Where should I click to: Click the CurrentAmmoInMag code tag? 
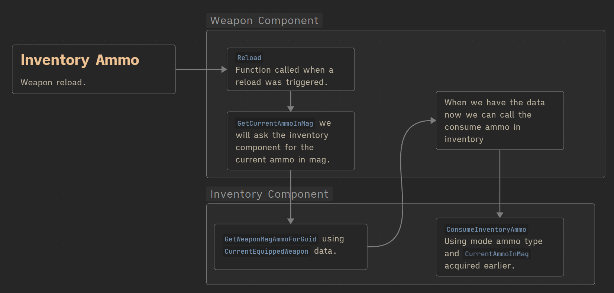click(x=497, y=254)
